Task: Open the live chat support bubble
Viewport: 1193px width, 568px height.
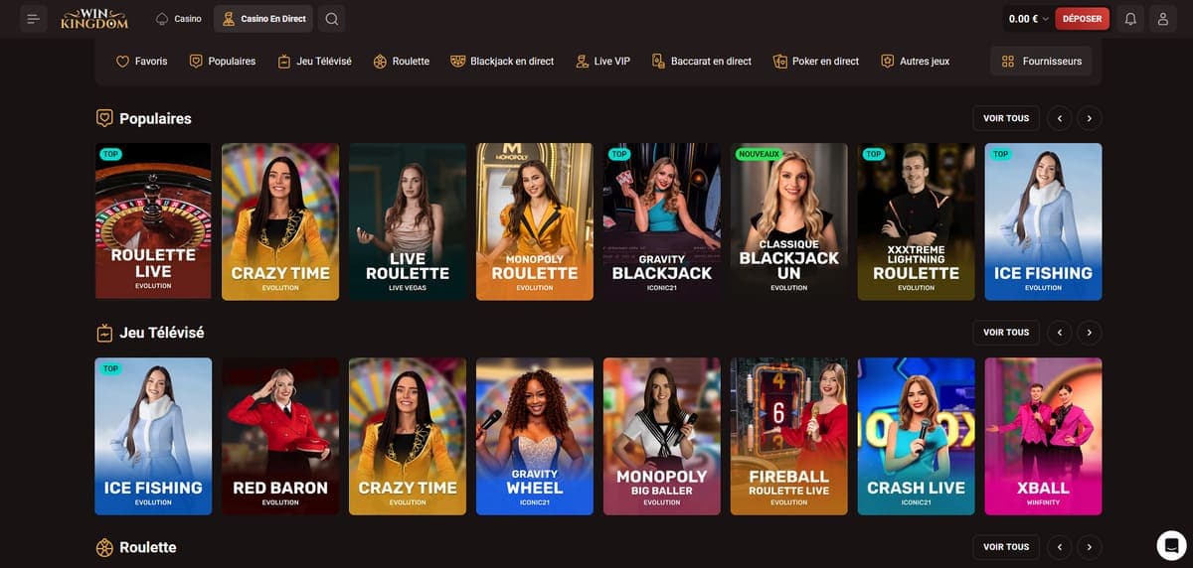Action: click(x=1172, y=545)
